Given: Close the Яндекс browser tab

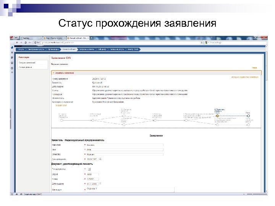Looking at the screenshot, I should 41,38.
